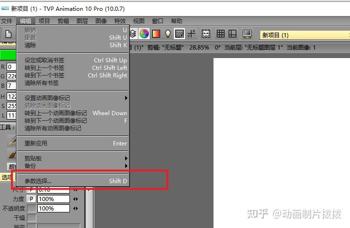Show the grid overlay icon
Viewport: 350px width, 228px height.
pos(221,34)
